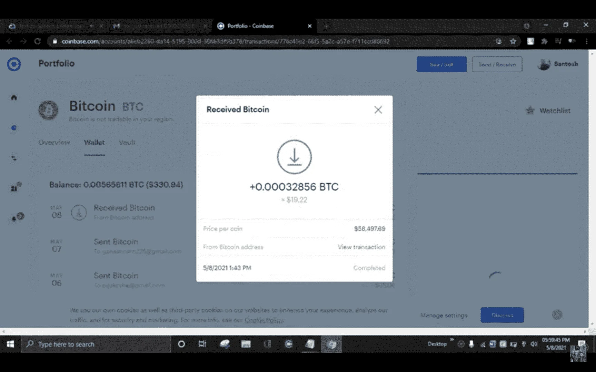Click the taskbar search box

pos(97,344)
